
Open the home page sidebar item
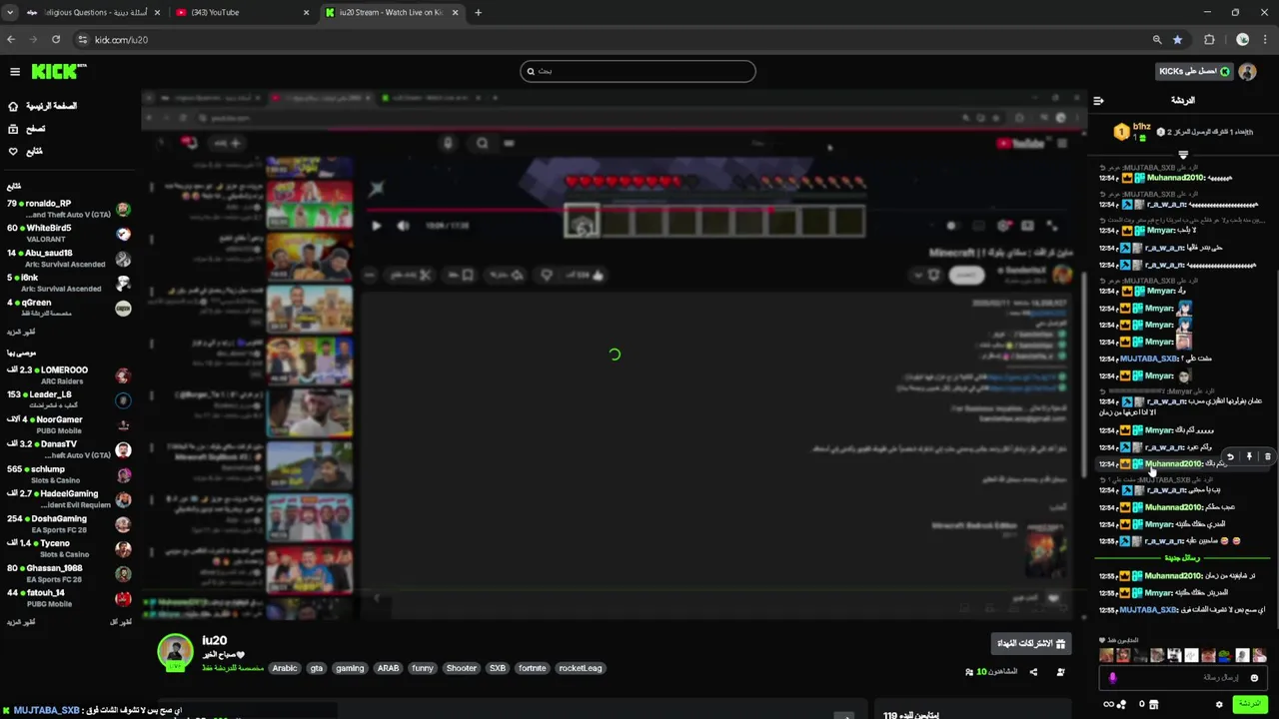[x=42, y=106]
